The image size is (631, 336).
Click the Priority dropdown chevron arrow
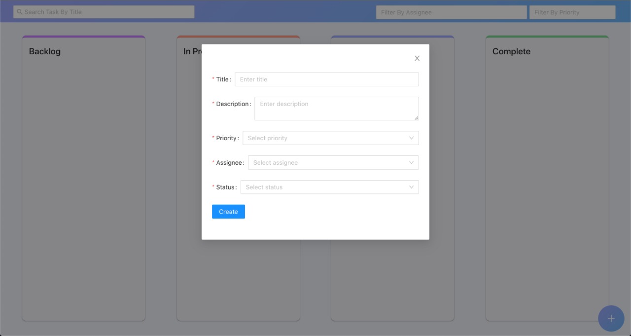[x=411, y=138]
